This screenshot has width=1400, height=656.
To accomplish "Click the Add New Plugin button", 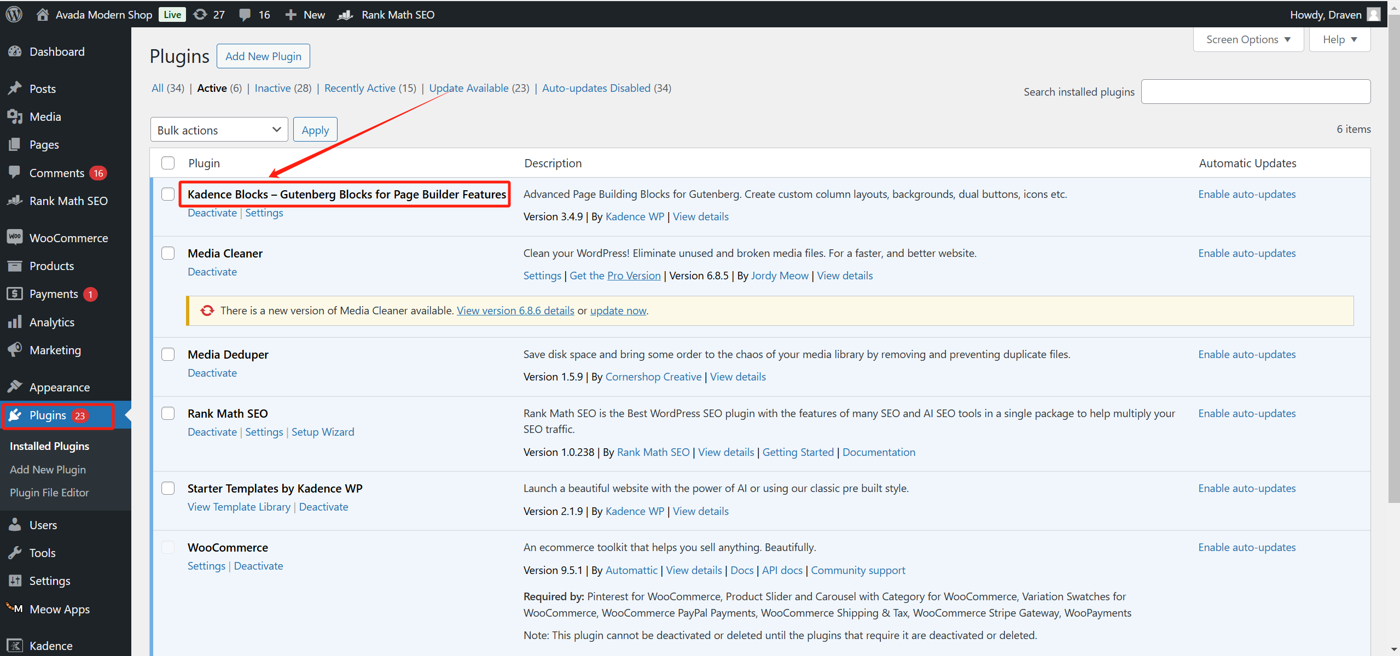I will [x=263, y=56].
